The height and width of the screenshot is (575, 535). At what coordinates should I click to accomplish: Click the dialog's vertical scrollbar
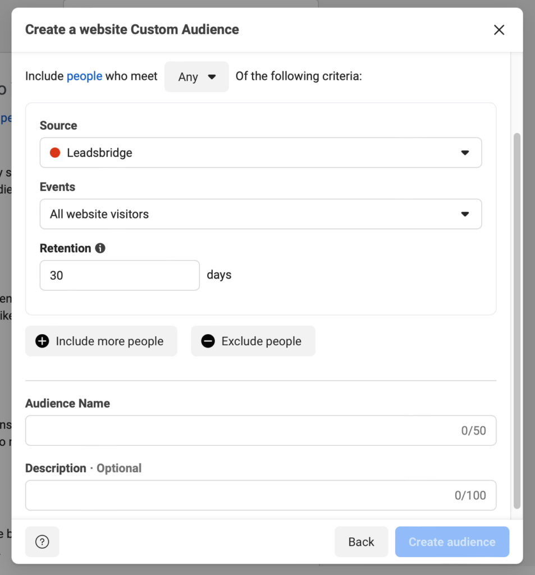click(517, 320)
